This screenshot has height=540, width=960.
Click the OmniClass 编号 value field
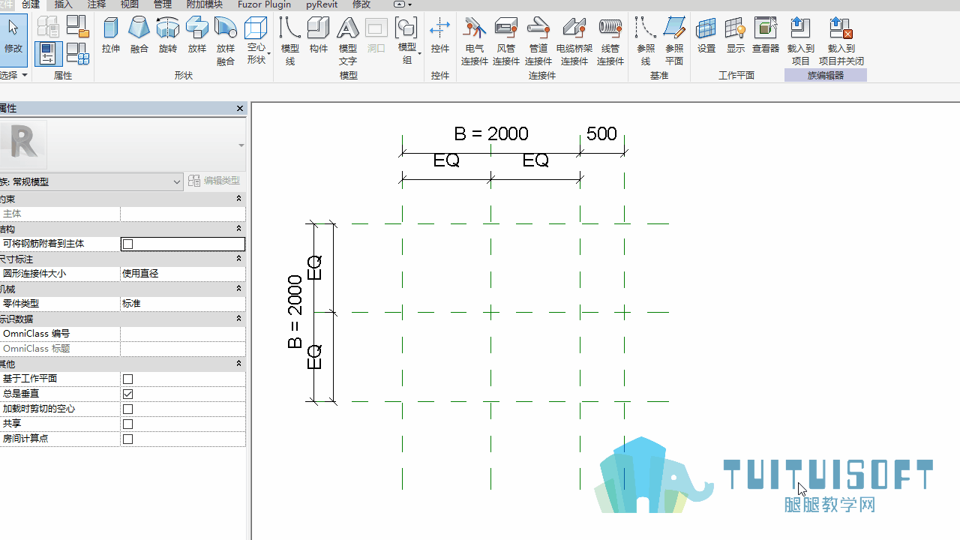point(183,334)
